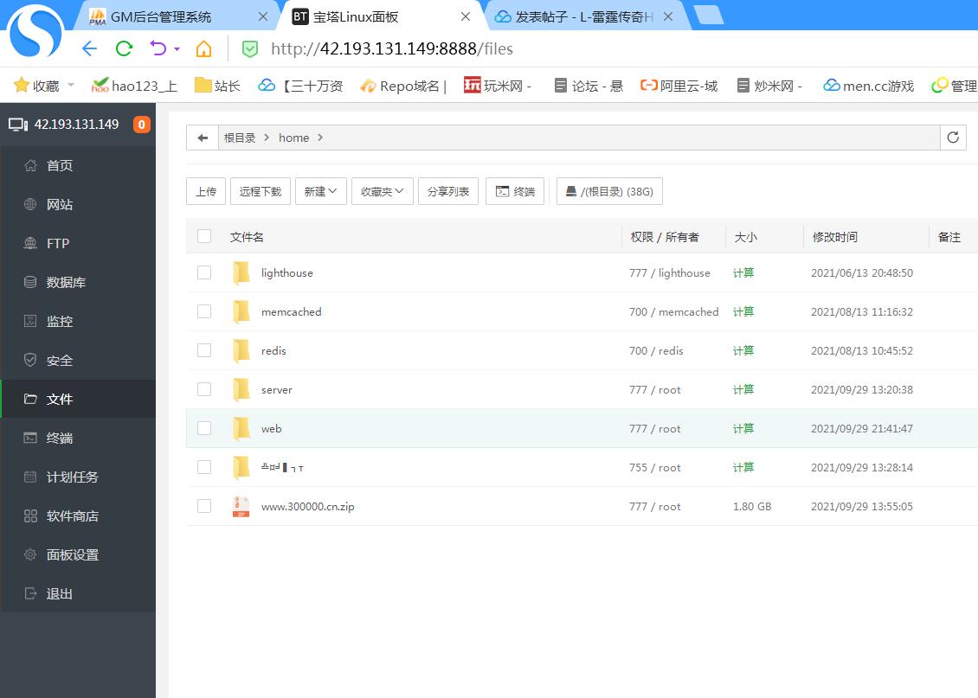The image size is (978, 698).
Task: Expand the 收藏夹 favorites dropdown
Action: click(382, 192)
